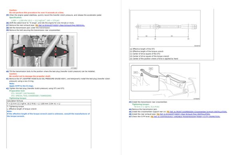The height and width of the screenshot is (155, 240).
Task: Click reference icon beside step 46 link
Action: pos(158,114)
